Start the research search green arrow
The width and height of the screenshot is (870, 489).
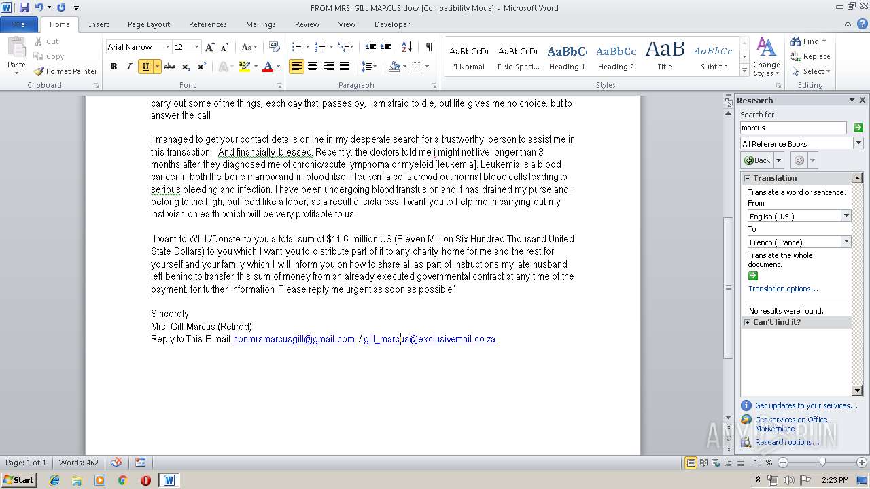[858, 128]
